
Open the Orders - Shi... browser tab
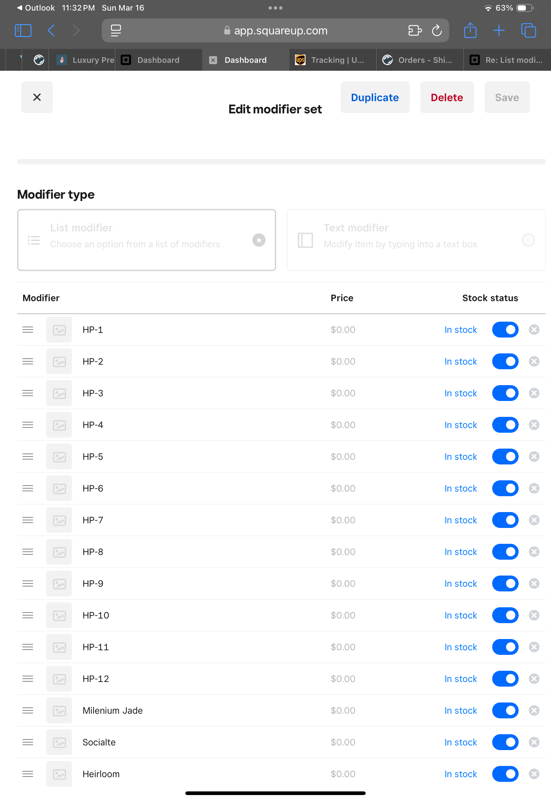(419, 60)
